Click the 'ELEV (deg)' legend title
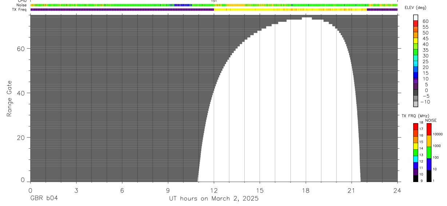The image size is (447, 206). (x=415, y=8)
